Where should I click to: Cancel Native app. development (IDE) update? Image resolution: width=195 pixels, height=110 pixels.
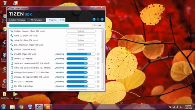pyautogui.click(x=98, y=68)
